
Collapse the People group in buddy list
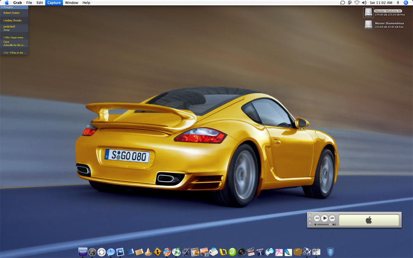point(2,7)
